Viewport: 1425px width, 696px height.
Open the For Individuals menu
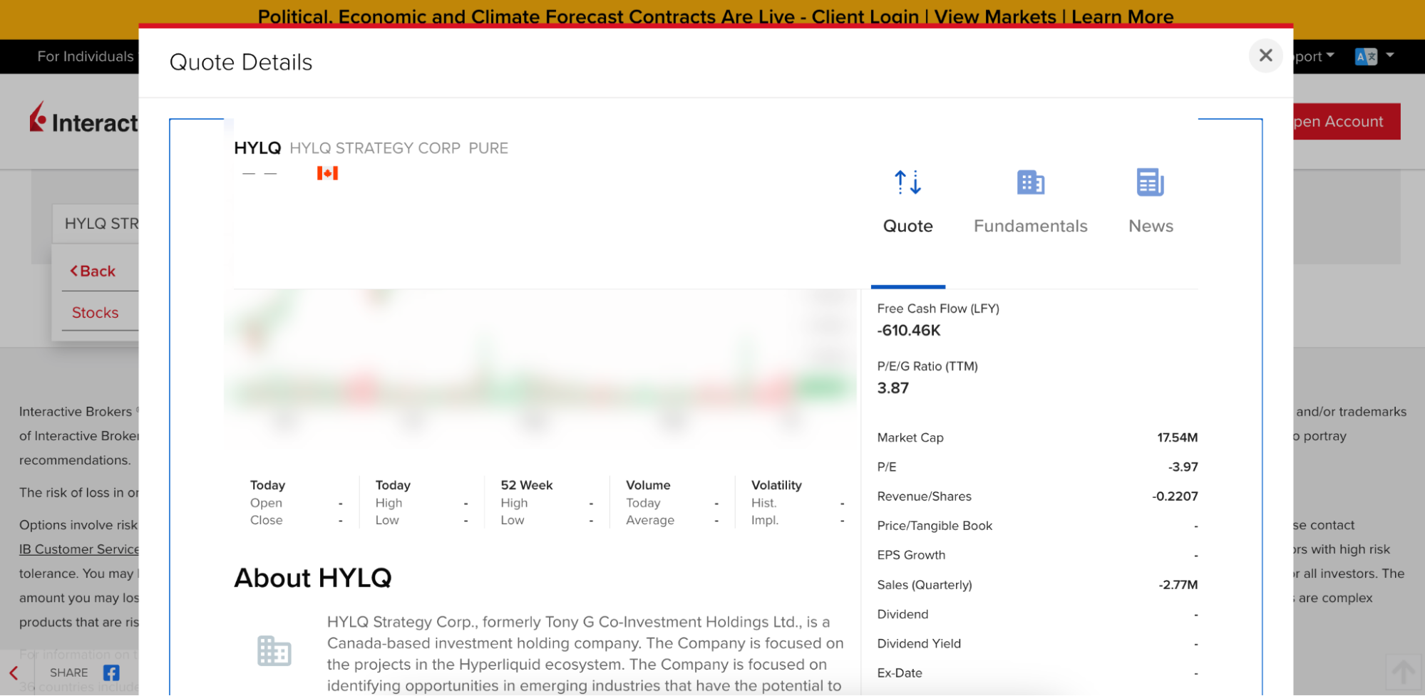point(86,56)
